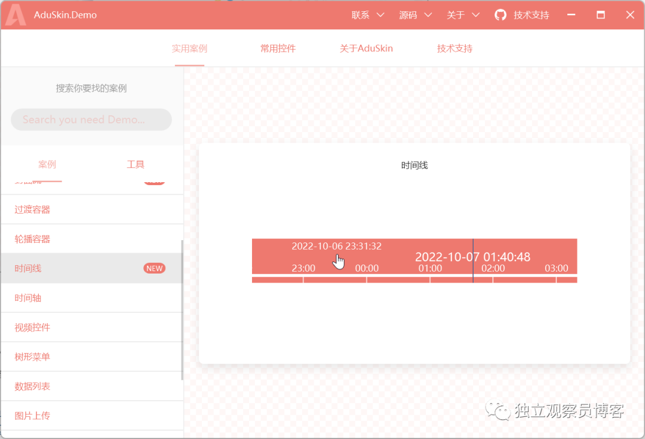The height and width of the screenshot is (439, 645).
Task: Open the GitHub icon in title bar
Action: click(x=500, y=15)
